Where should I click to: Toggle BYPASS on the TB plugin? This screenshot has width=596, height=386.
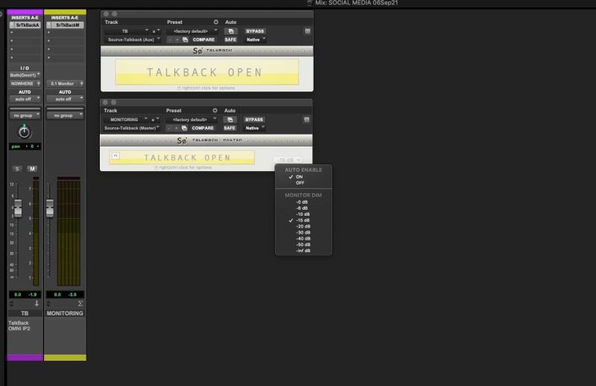[x=254, y=31]
